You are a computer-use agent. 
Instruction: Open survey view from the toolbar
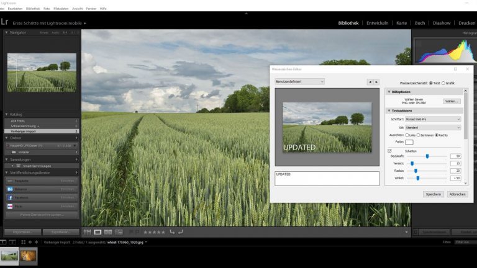point(118,232)
